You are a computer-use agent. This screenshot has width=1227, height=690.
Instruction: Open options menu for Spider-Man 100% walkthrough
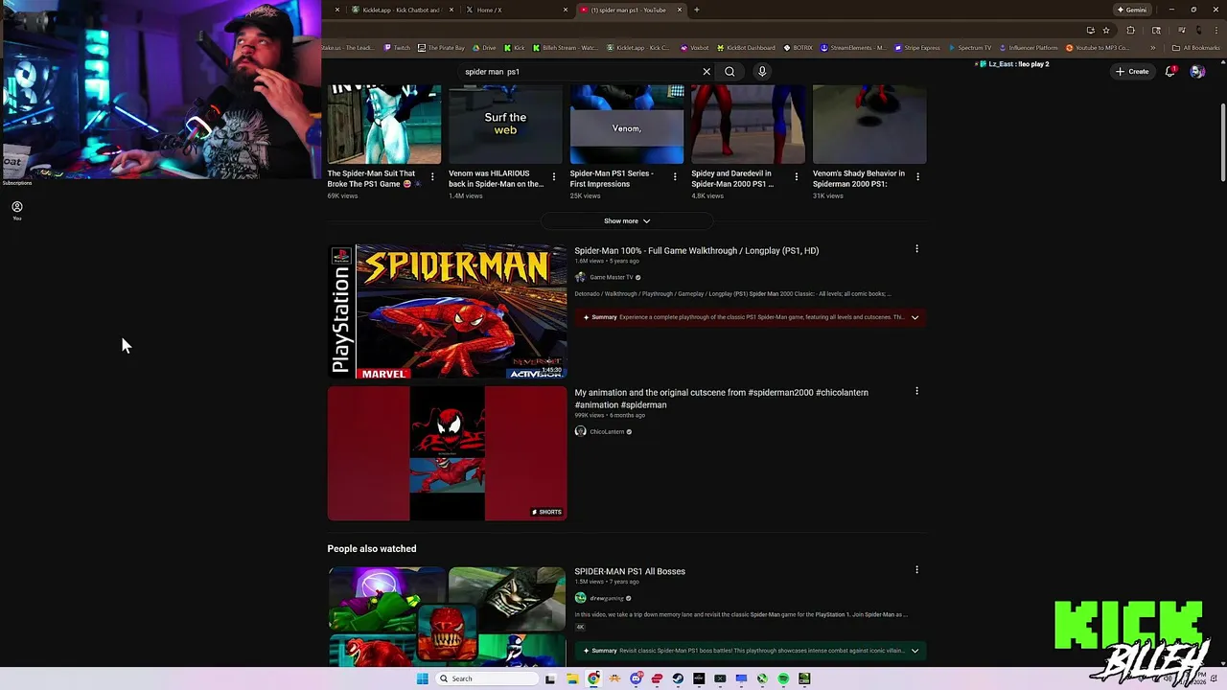916,249
